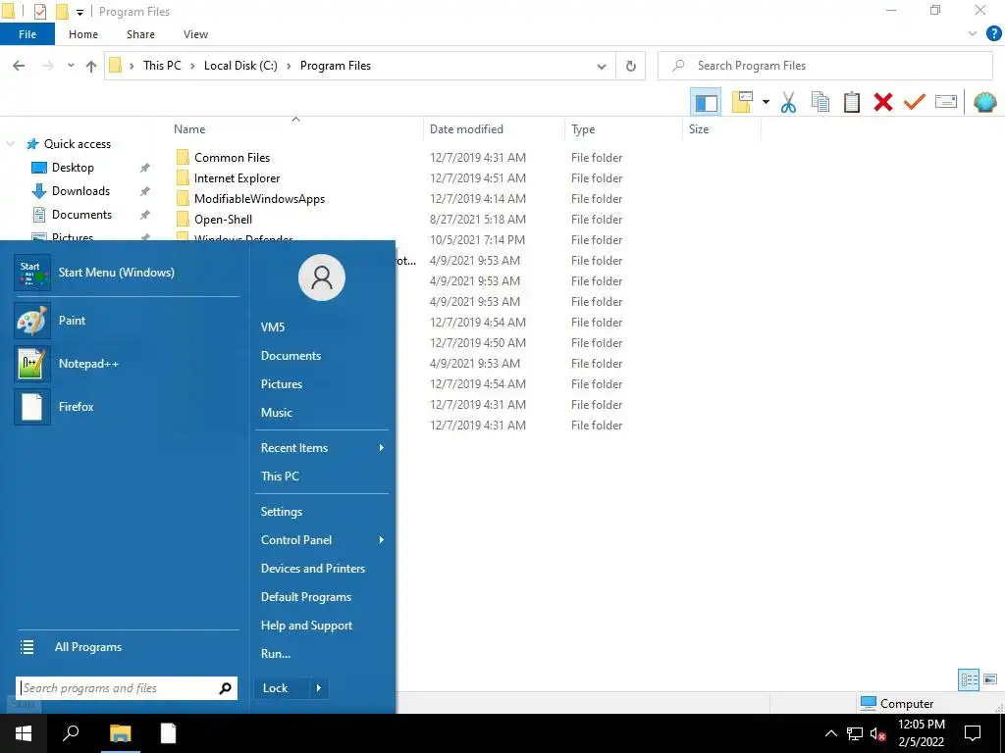Launch Paint from start menu
The image size is (1005, 753).
[x=127, y=321]
